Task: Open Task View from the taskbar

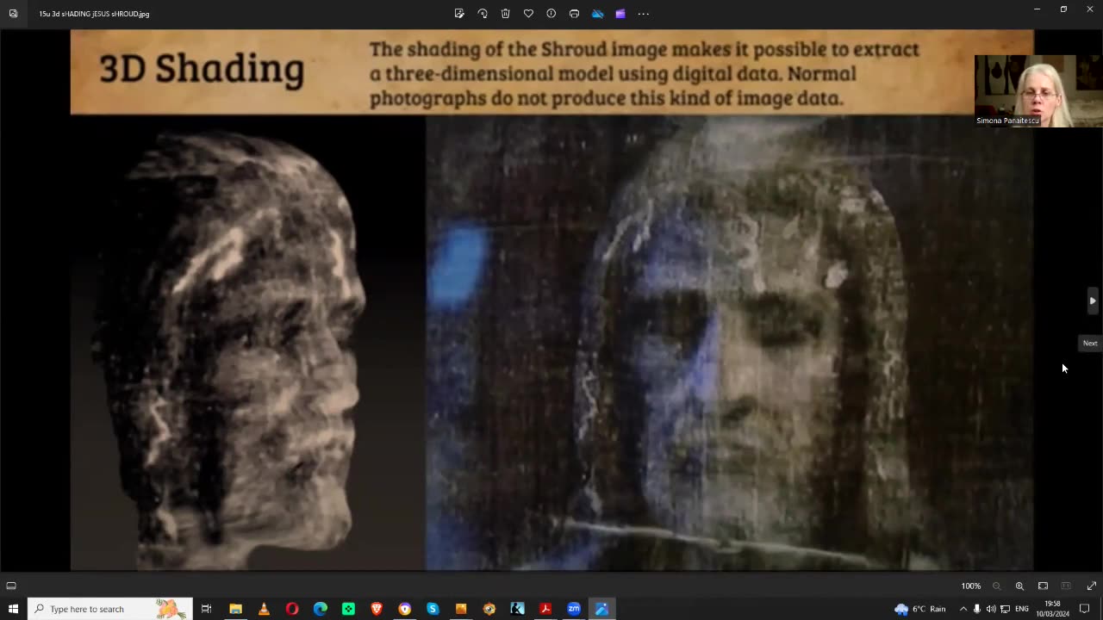Action: click(206, 609)
